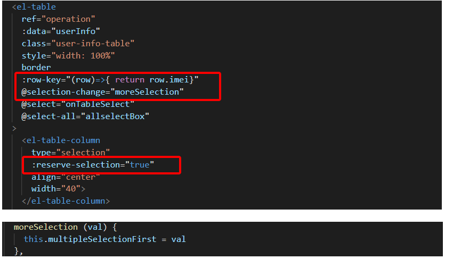Select the :data="userInfo" binding line

pyautogui.click(x=61, y=31)
